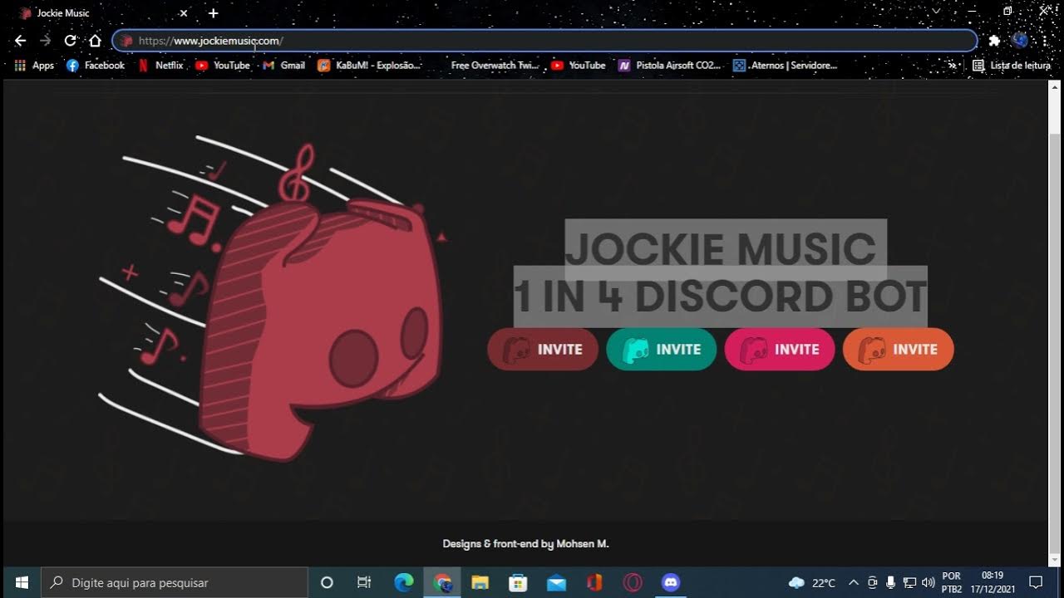Viewport: 1064px width, 598px height.
Task: Open Discord from the taskbar
Action: pos(671,583)
